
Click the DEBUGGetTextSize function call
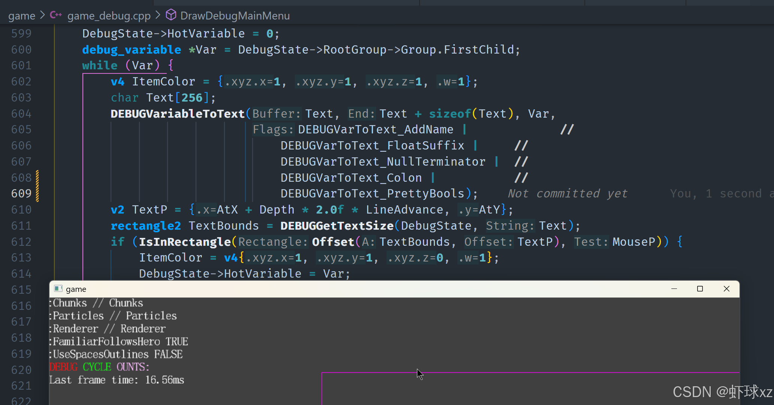pos(336,226)
